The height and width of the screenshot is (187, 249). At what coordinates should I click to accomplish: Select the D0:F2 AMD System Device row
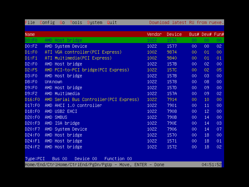coord(125,46)
